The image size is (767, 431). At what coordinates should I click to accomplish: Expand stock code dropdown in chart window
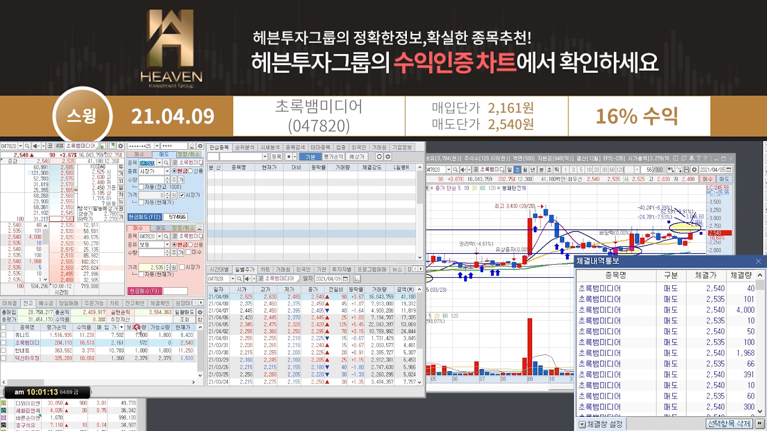(449, 170)
